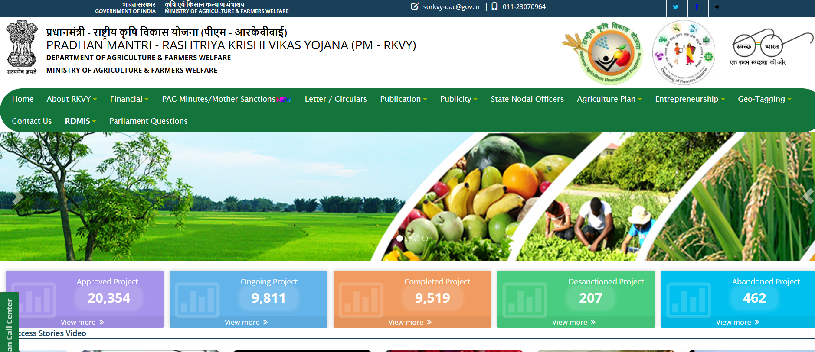Click the PRADHAN MANTRI - RASHTRIYA KRISHI VIKAS YOJANA title
Image resolution: width=815 pixels, height=352 pixels.
[x=231, y=45]
